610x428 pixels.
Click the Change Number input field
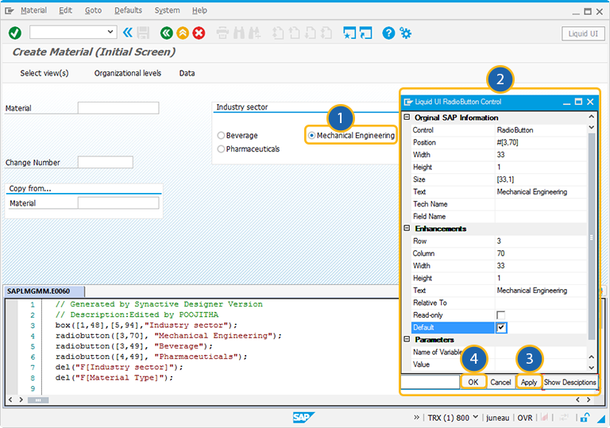coord(106,162)
